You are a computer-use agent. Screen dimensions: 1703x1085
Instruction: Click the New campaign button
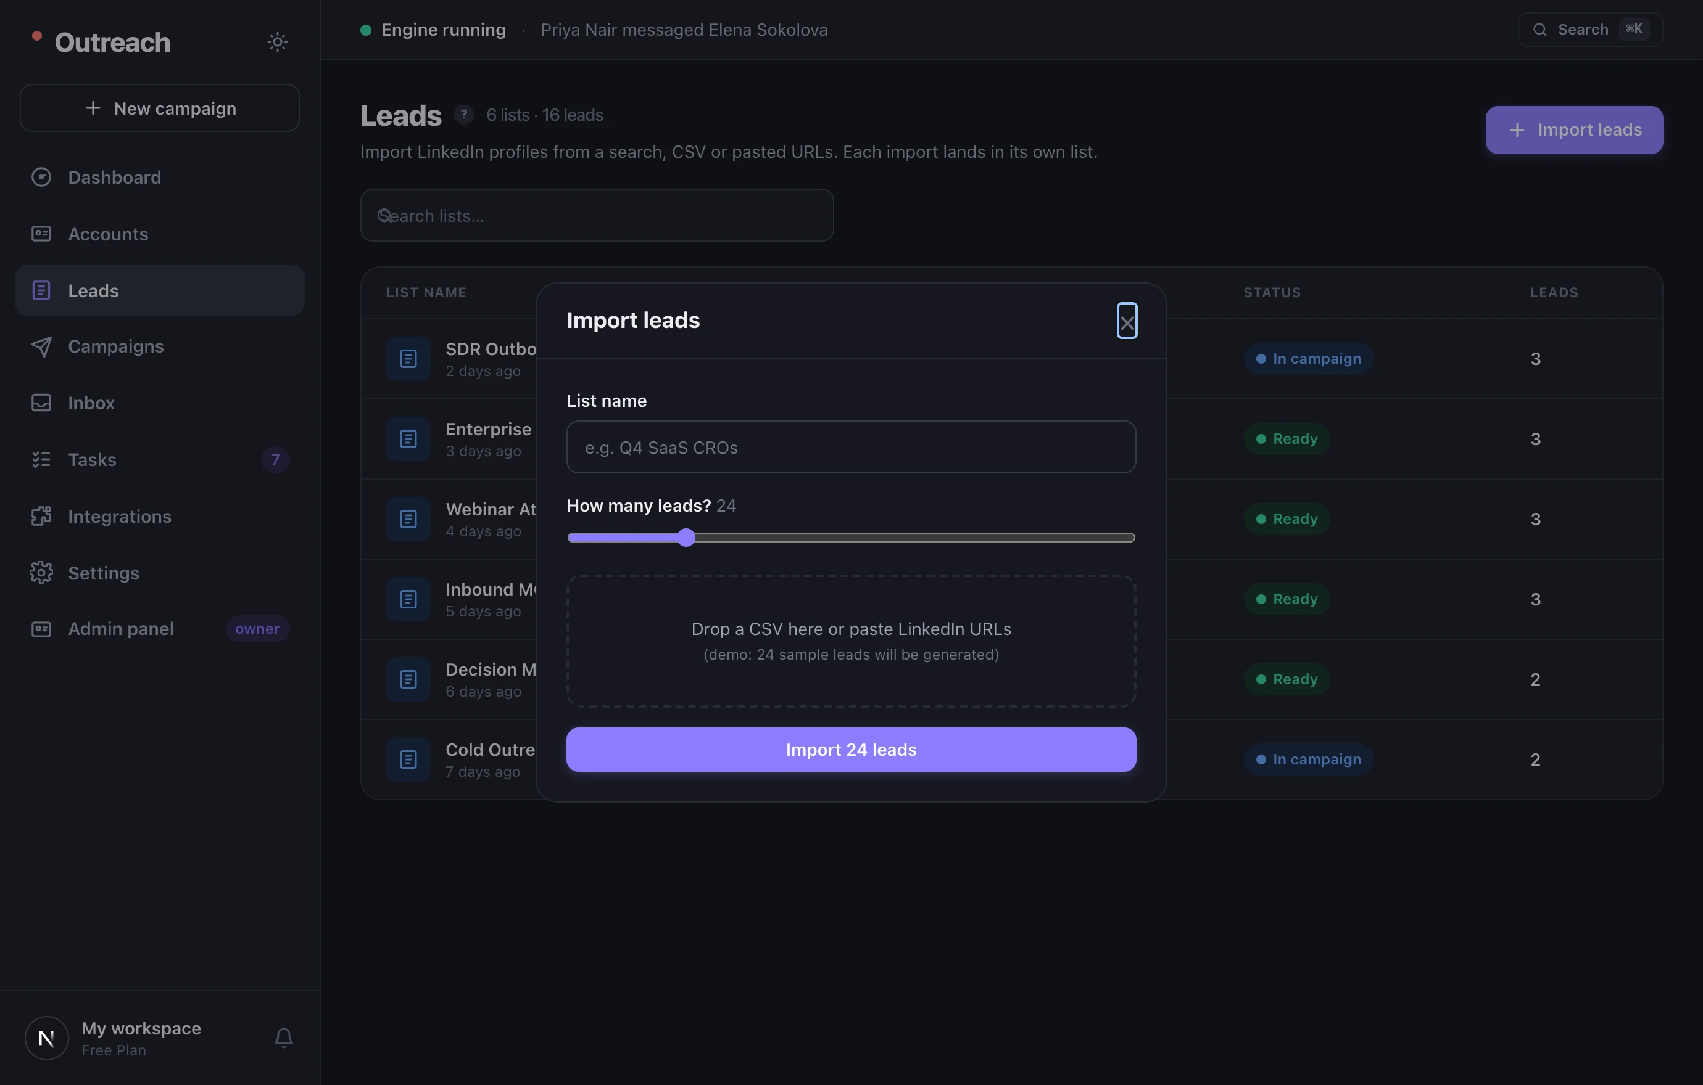pos(160,108)
